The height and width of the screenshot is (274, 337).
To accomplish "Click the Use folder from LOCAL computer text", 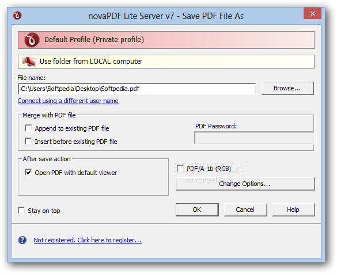I will point(91,62).
